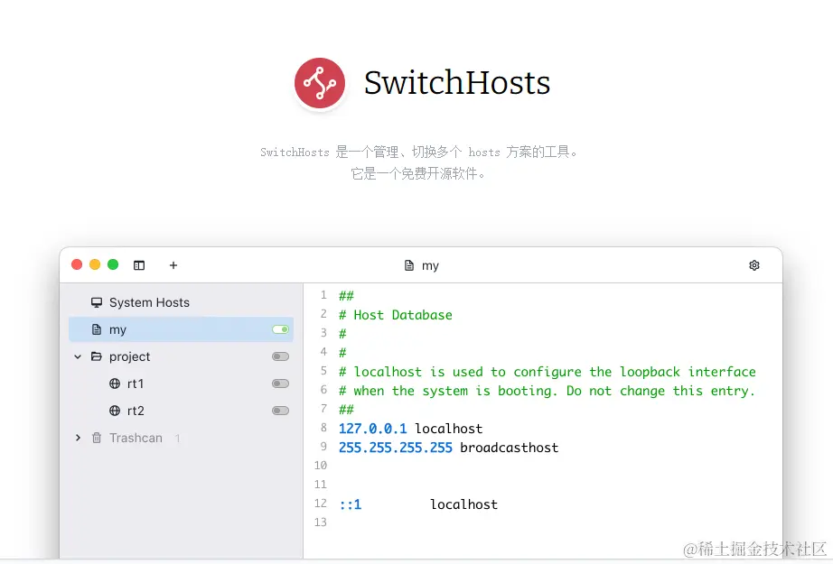Open the Trashcan label
The width and height of the screenshot is (833, 564).
136,438
